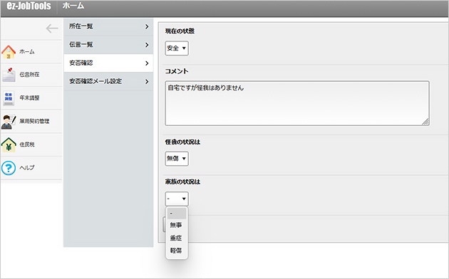Click the 怪我の状況は heading
The width and height of the screenshot is (449, 279).
pos(182,142)
